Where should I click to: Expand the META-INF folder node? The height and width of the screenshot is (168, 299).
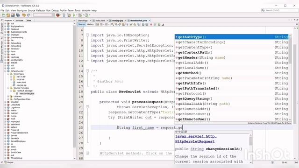(11, 77)
